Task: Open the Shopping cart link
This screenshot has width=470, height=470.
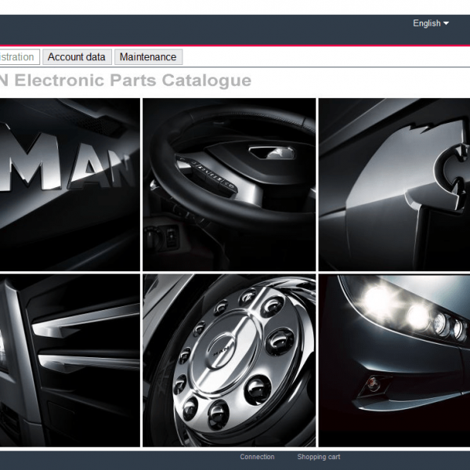Action: tap(319, 457)
